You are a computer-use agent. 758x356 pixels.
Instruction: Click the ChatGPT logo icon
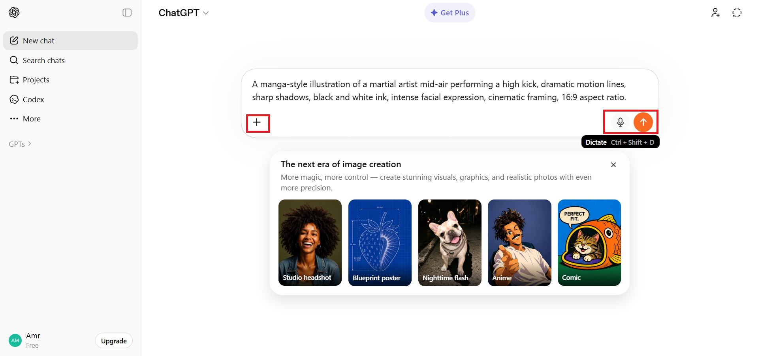pyautogui.click(x=14, y=13)
